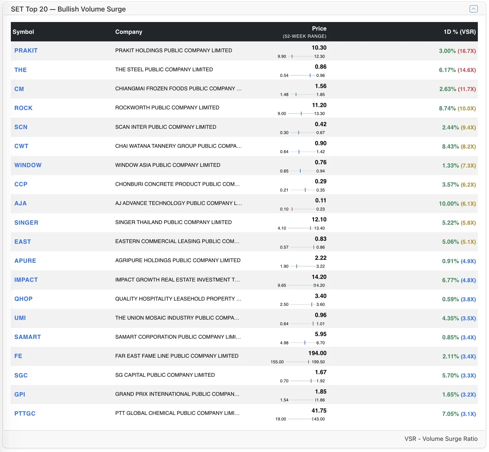This screenshot has width=489, height=452.
Task: Click ROCK change 8.74% (10.0X)
Action: point(457,108)
